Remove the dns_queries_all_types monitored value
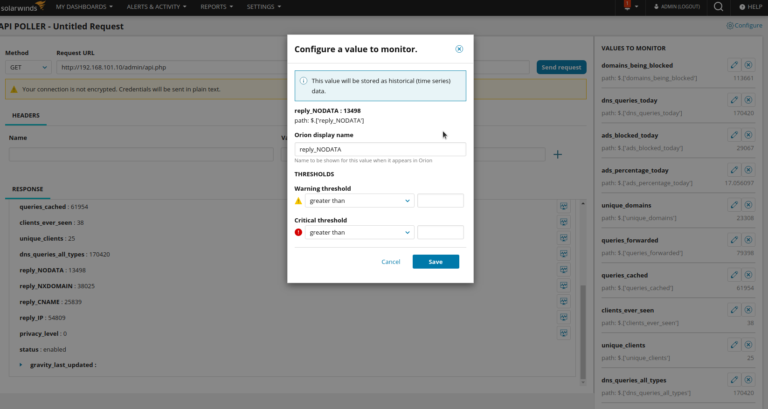Screen dimensions: 768x409 coord(748,380)
